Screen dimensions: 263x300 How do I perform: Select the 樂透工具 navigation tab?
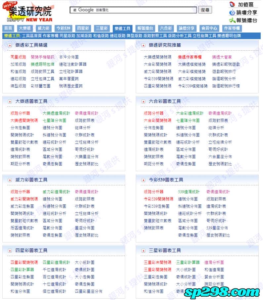coord(122,29)
